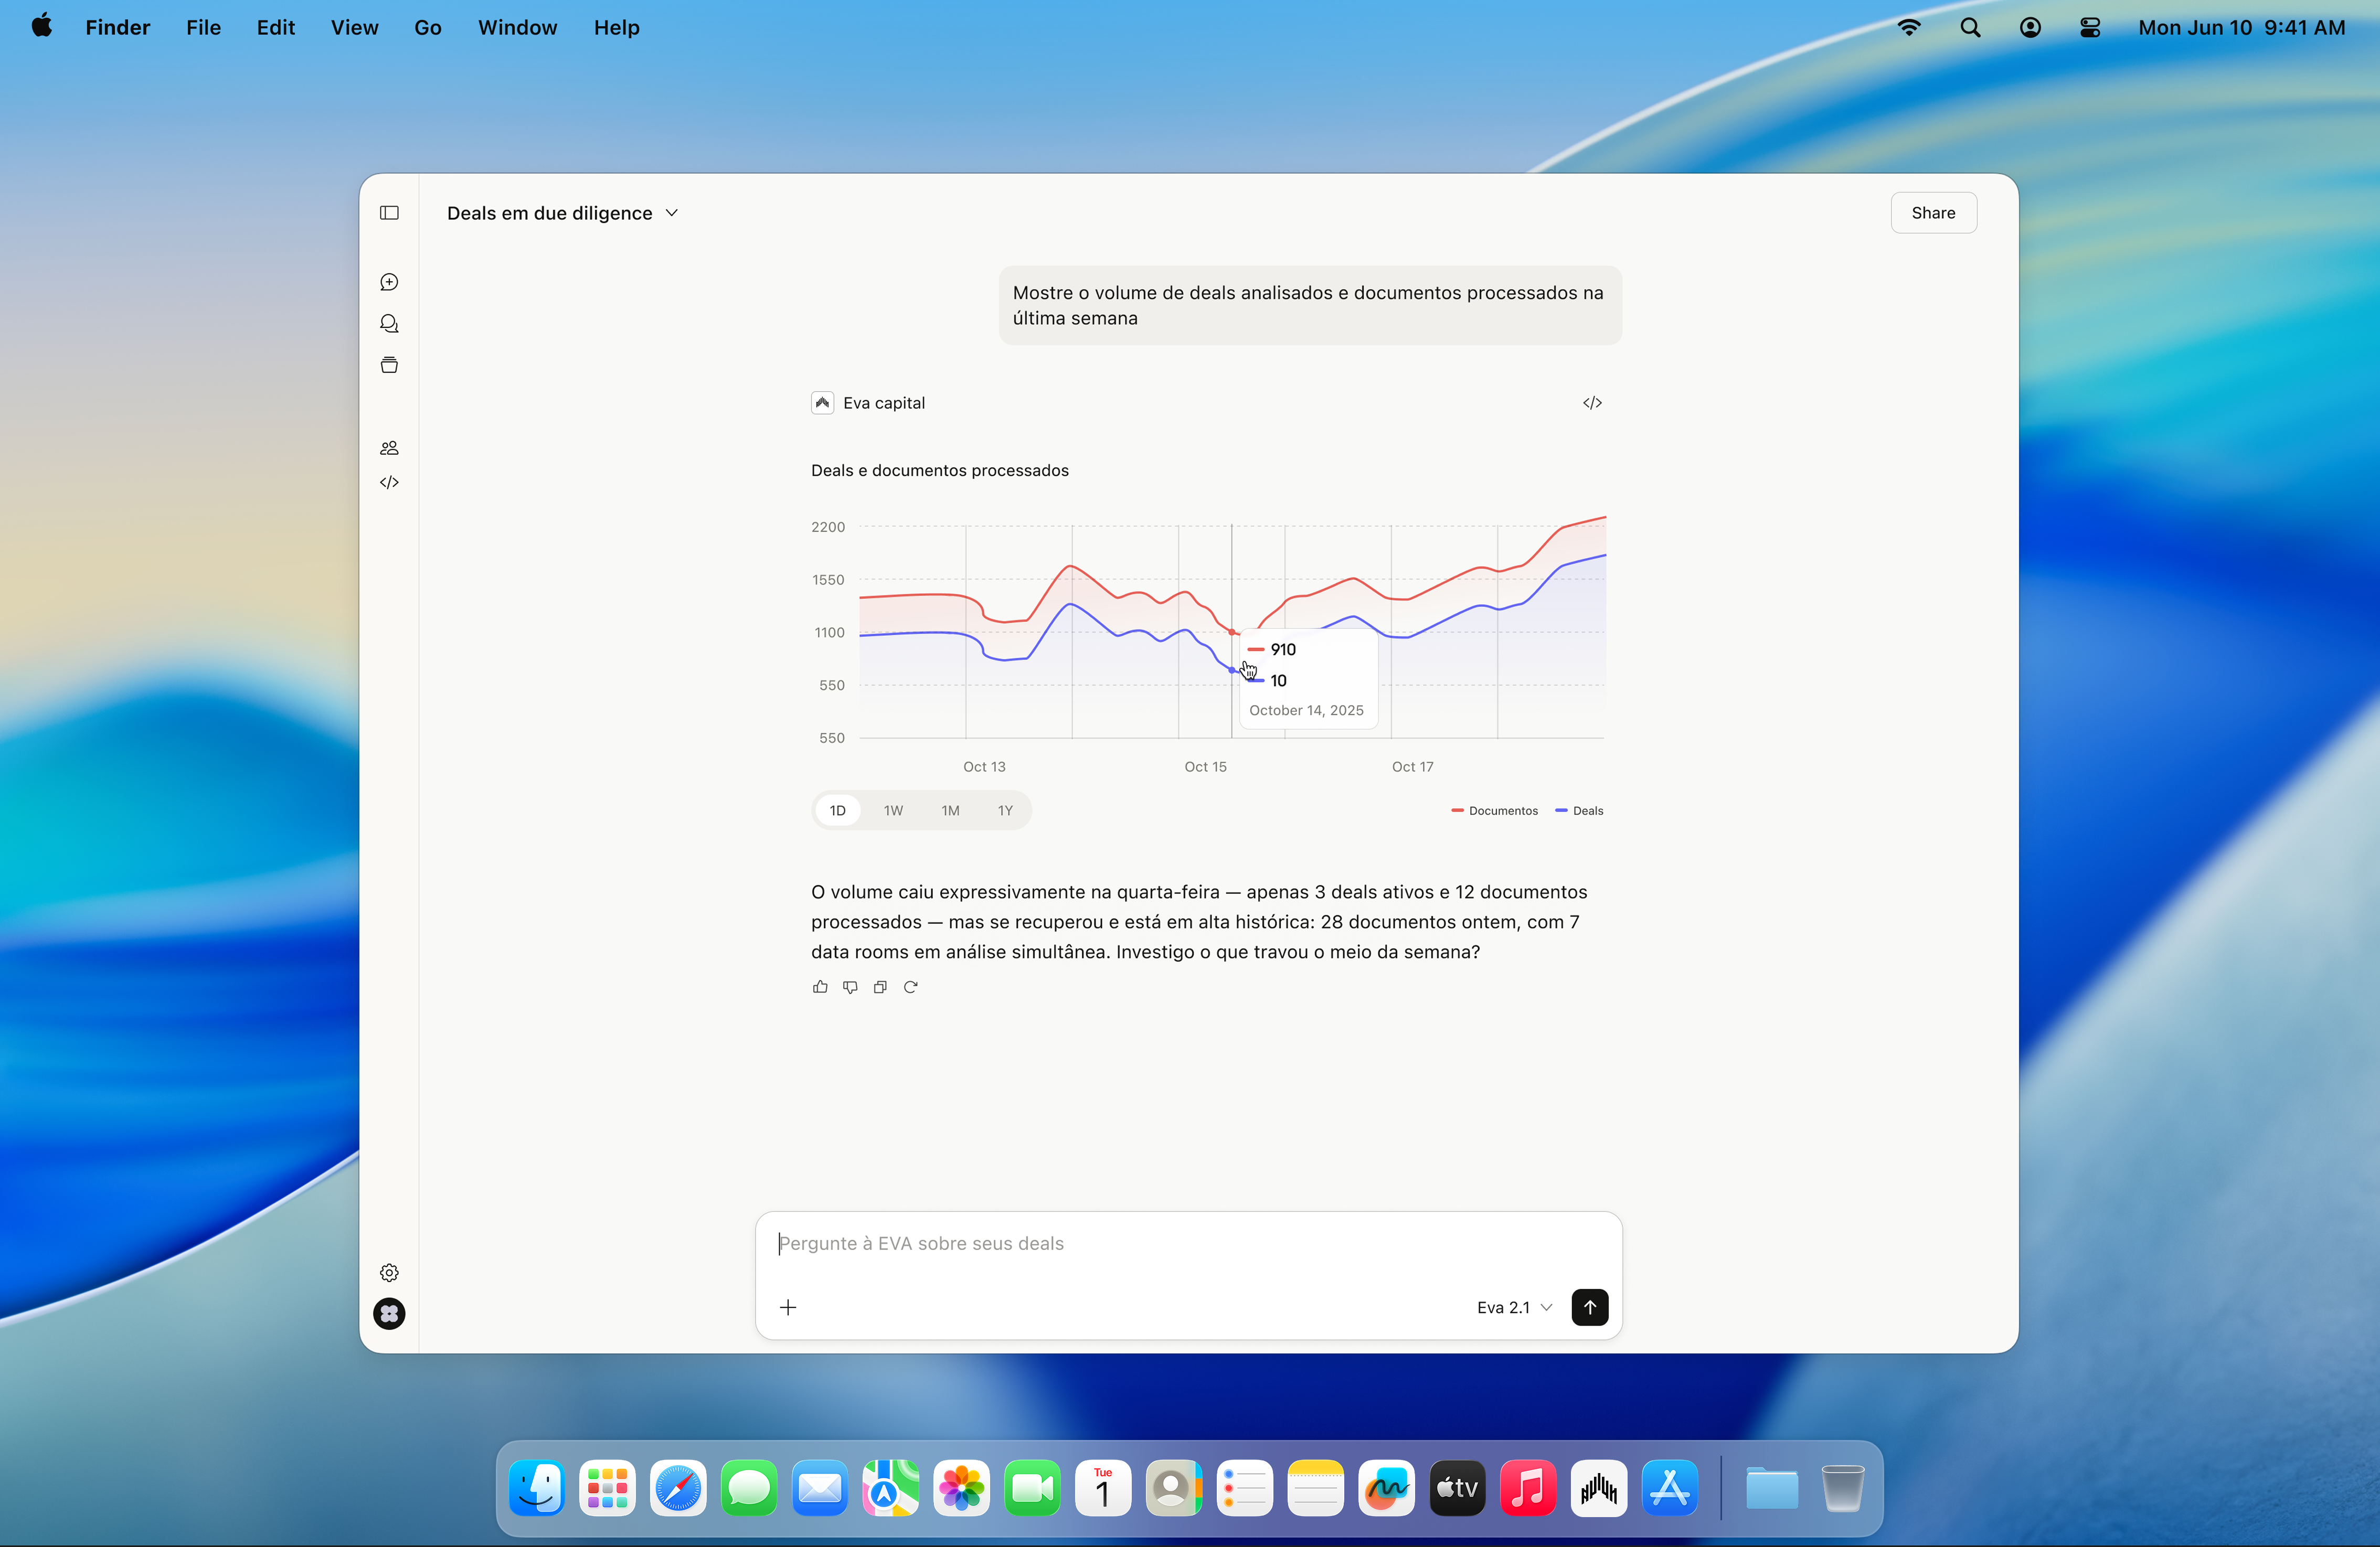Toggle the sidebar panel icon

pos(389,213)
